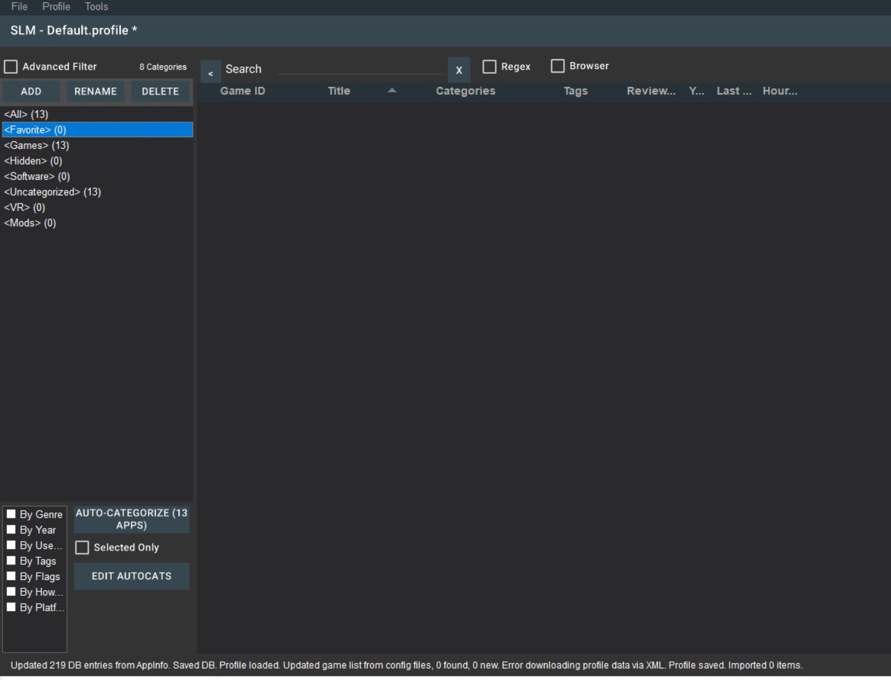Open the EDIT AUTOCATS dialog
The width and height of the screenshot is (891, 680).
point(132,576)
